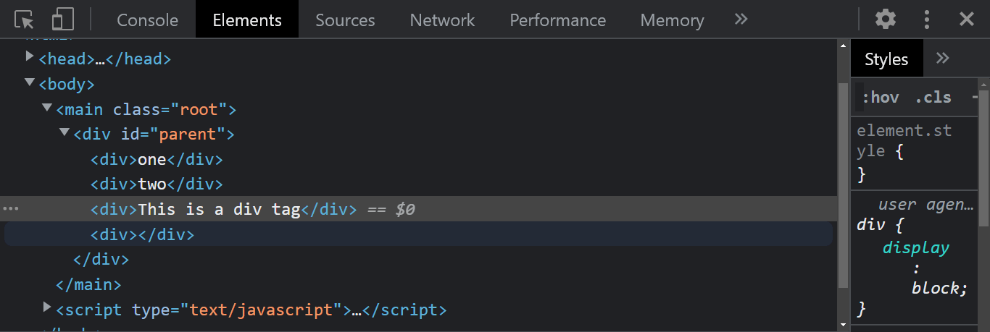The height and width of the screenshot is (332, 990).
Task: Click the display property in div rule
Action: click(x=916, y=247)
